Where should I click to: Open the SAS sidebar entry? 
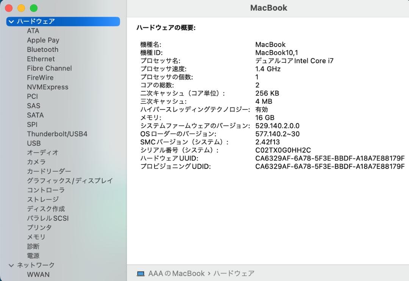click(34, 106)
